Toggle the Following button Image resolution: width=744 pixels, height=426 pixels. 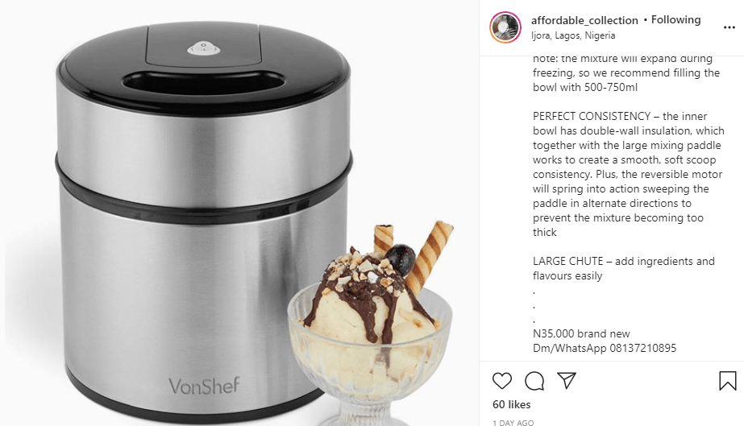[x=675, y=20]
